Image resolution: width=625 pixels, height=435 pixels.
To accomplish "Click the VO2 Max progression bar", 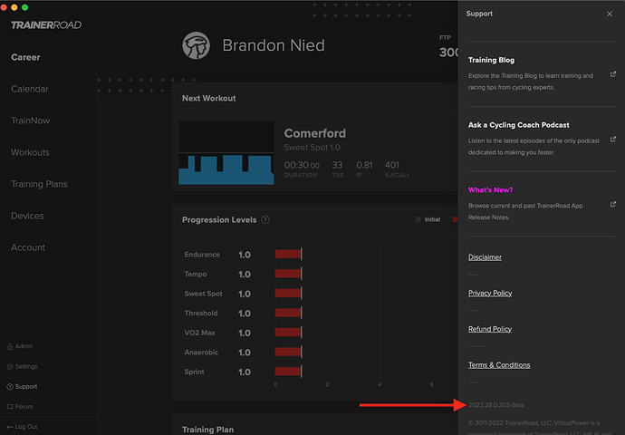I will (288, 332).
